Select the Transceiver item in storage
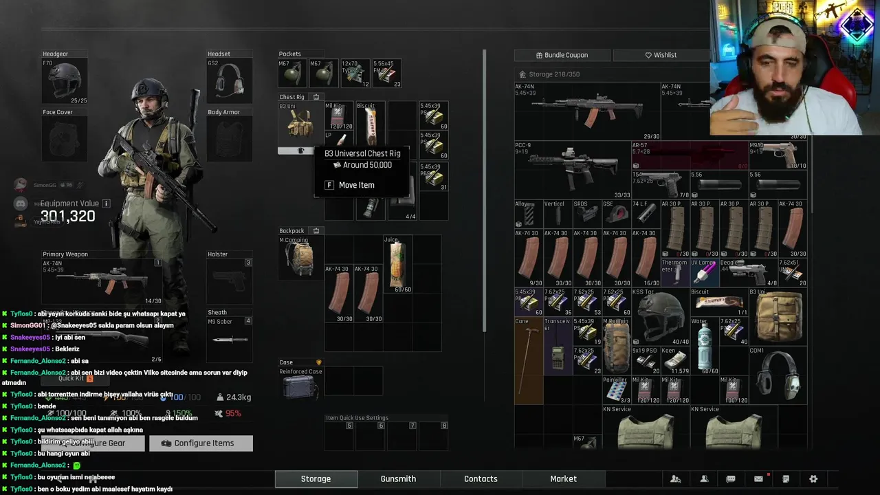Viewport: 880px width, 495px height. pos(558,346)
